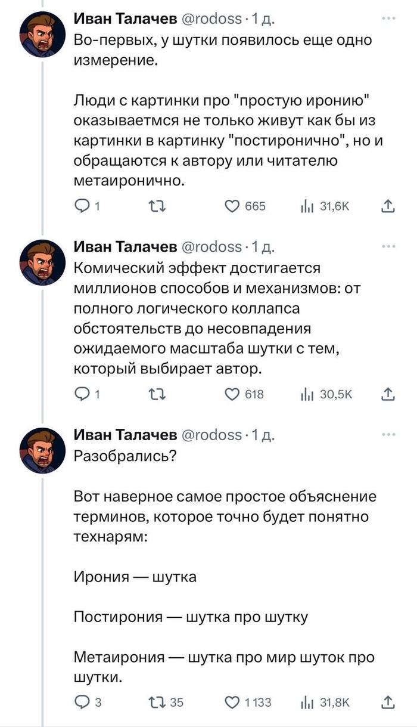The height and width of the screenshot is (727, 417).
Task: Open more options on first tweet
Action: [x=388, y=19]
